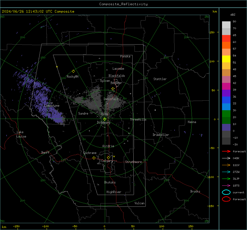Image resolution: width=247 pixels, height=230 pixels.
Task: Click the green 31JP arrow legend icon
Action: [x=226, y=179]
